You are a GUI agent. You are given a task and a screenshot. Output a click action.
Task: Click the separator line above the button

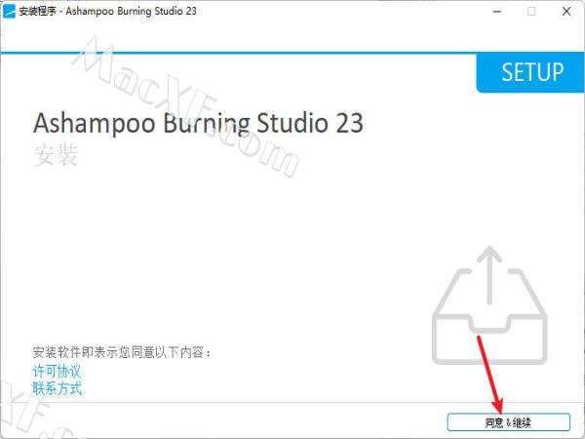[x=292, y=402]
